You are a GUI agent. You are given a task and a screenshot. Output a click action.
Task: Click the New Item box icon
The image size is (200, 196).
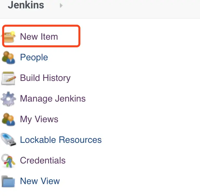pyautogui.click(x=10, y=37)
